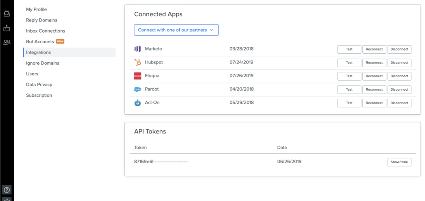Image resolution: width=425 pixels, height=201 pixels.
Task: Toggle API token with Show/Hide button
Action: (399, 162)
